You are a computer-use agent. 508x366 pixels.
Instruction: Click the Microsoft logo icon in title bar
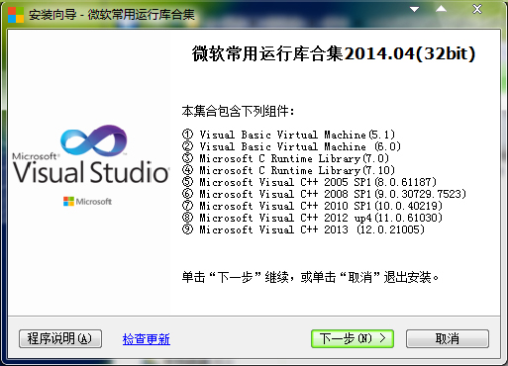[16, 15]
